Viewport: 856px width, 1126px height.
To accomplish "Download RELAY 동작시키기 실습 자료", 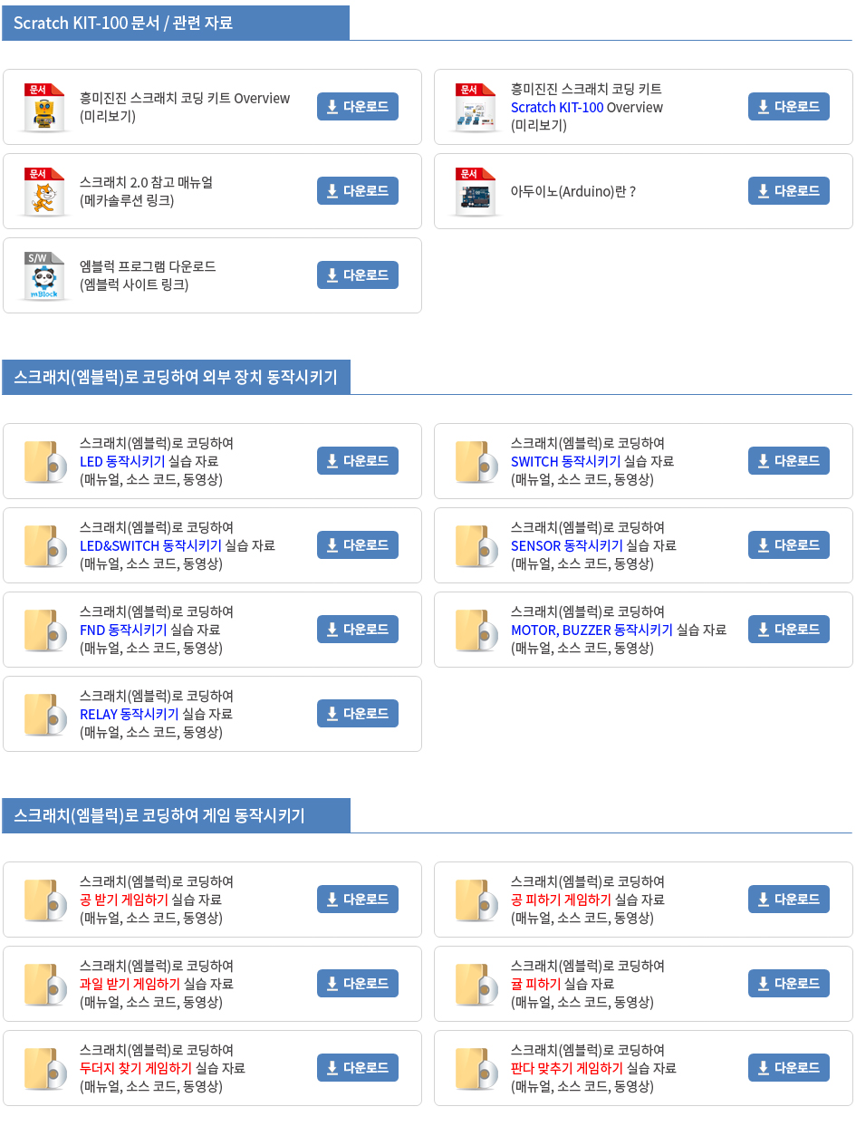I will tap(358, 714).
